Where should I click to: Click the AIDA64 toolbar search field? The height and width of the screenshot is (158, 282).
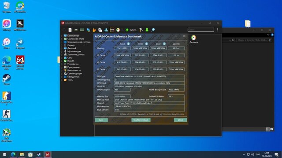coord(201,30)
